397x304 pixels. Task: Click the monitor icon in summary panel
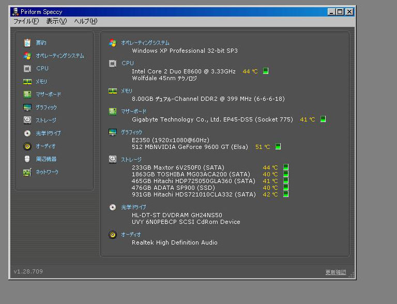[113, 132]
